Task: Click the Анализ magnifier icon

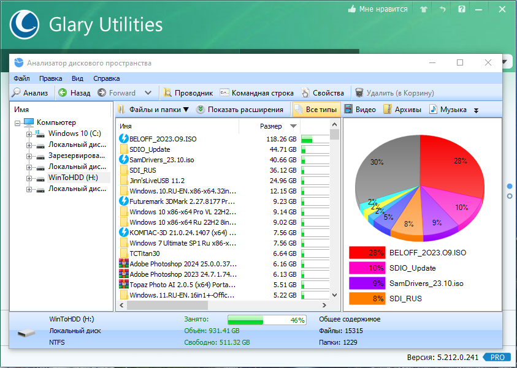Action: (x=16, y=93)
